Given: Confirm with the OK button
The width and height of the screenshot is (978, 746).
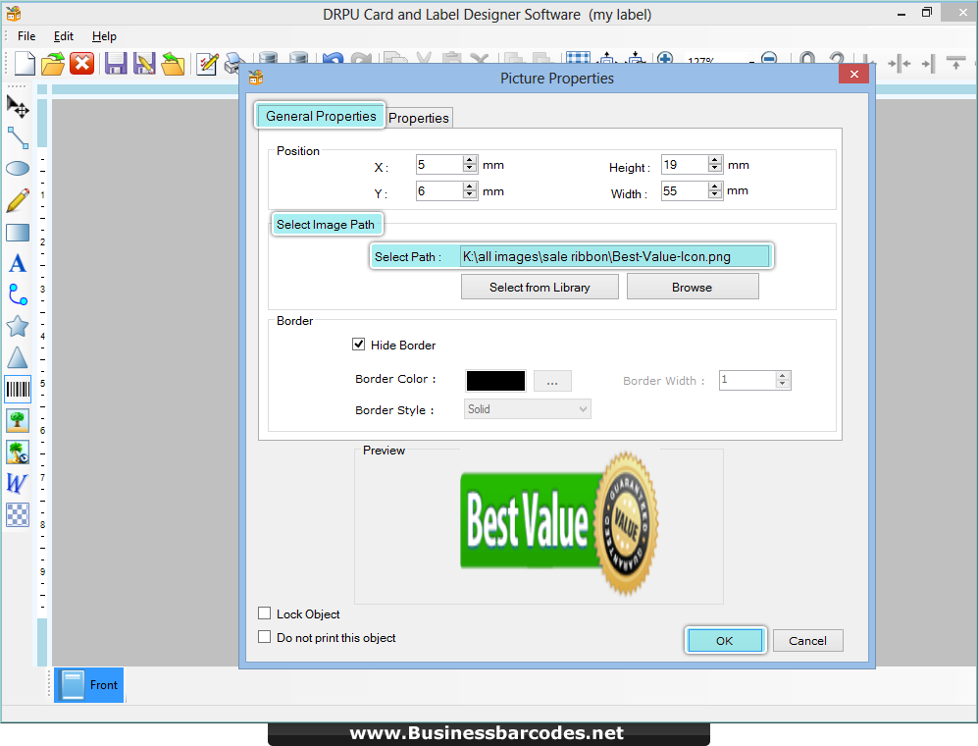Looking at the screenshot, I should pyautogui.click(x=725, y=641).
